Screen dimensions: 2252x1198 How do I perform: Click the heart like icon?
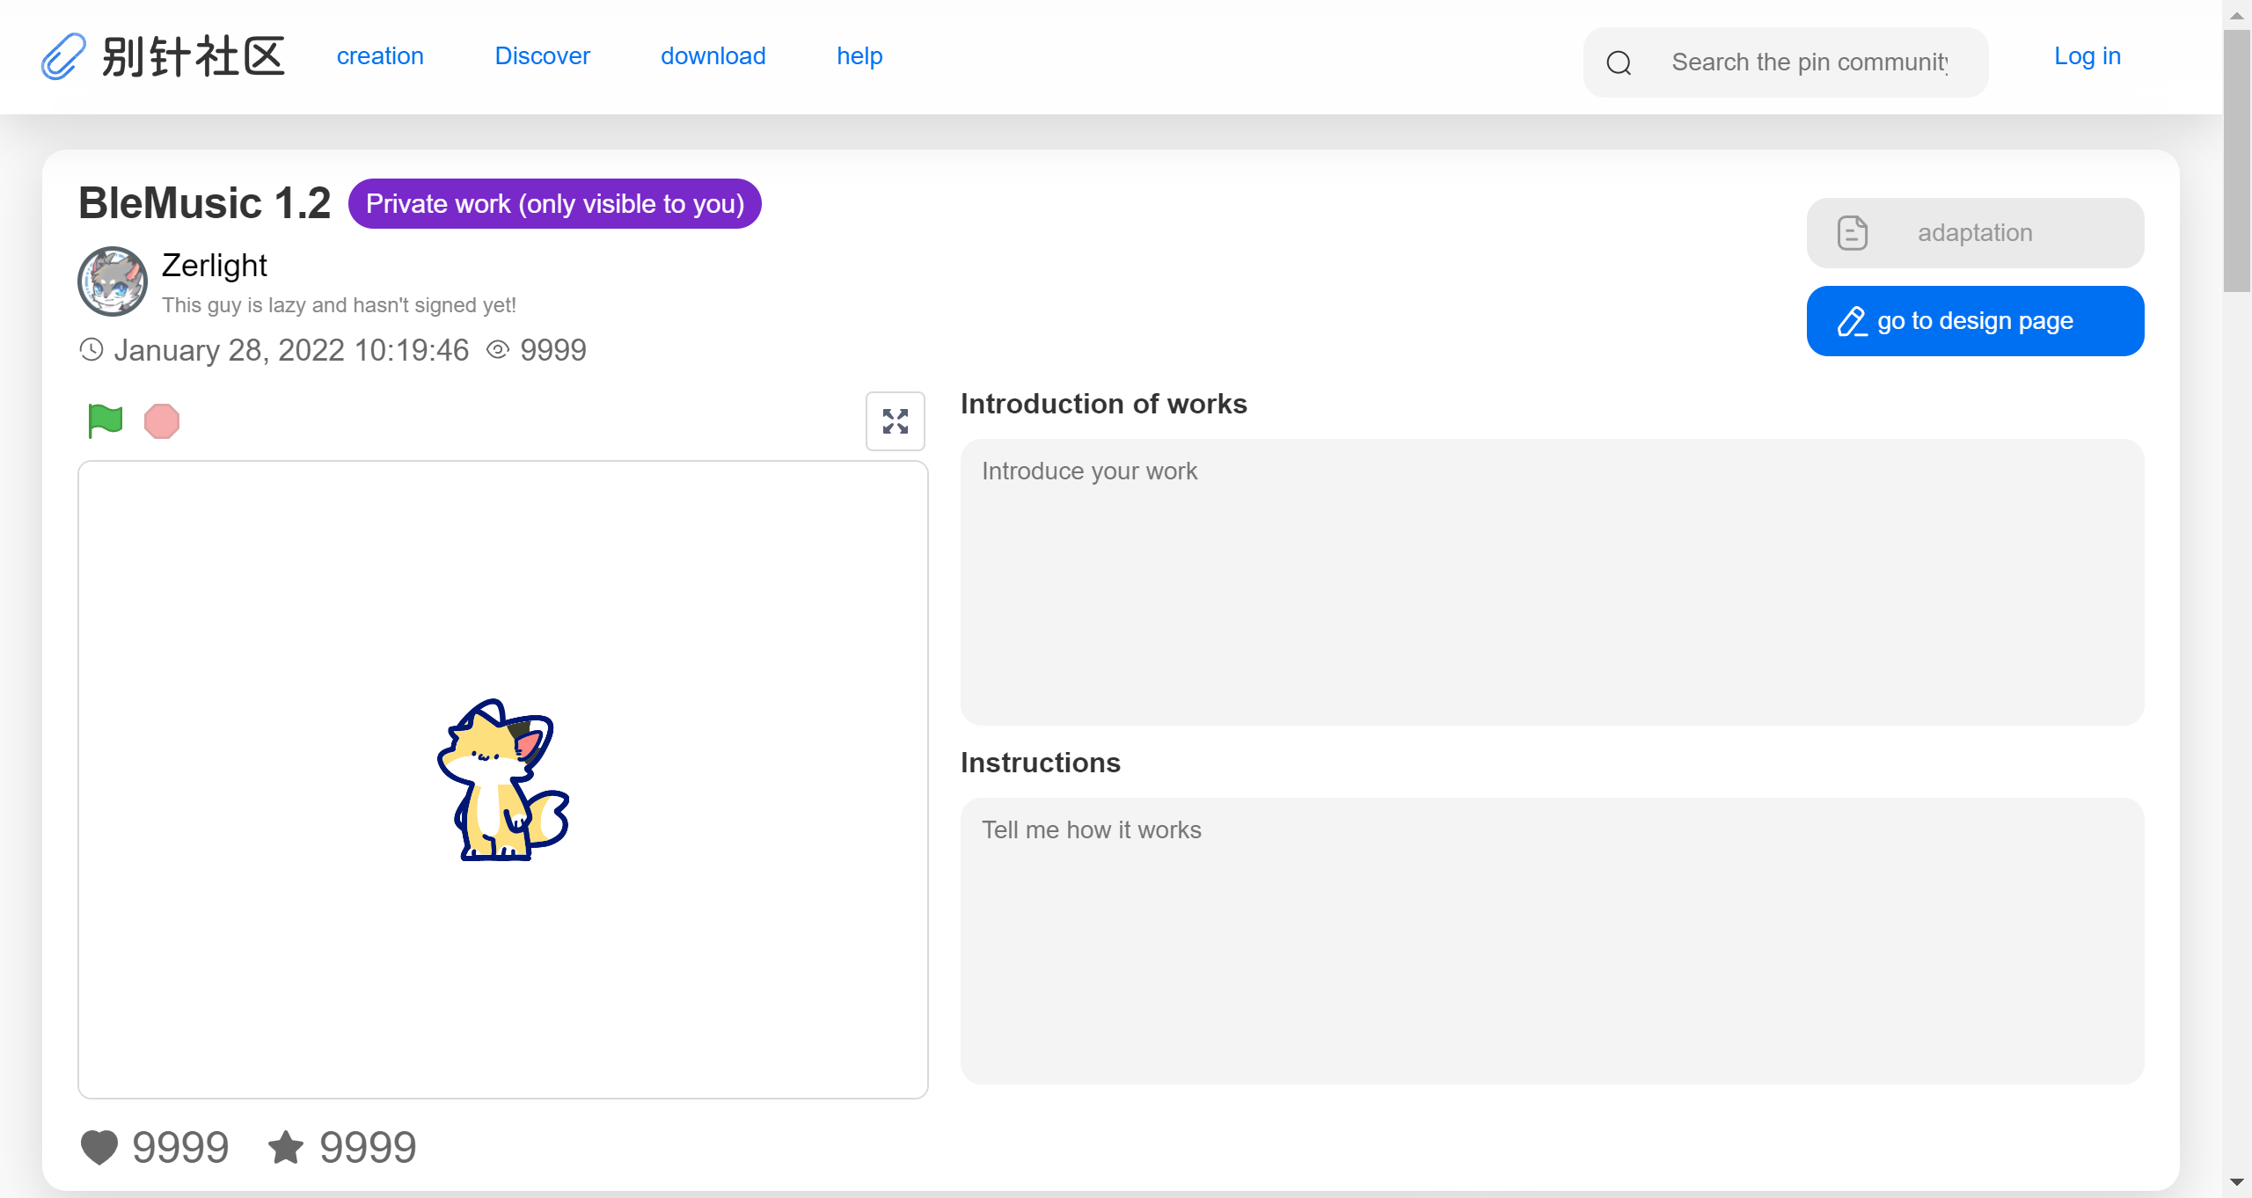coord(99,1147)
